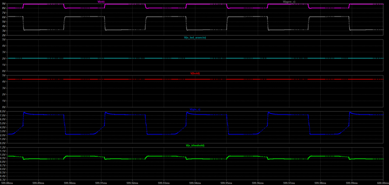
Task: Click the 9V tick on the top pane axis
Action: [x=4, y=4]
